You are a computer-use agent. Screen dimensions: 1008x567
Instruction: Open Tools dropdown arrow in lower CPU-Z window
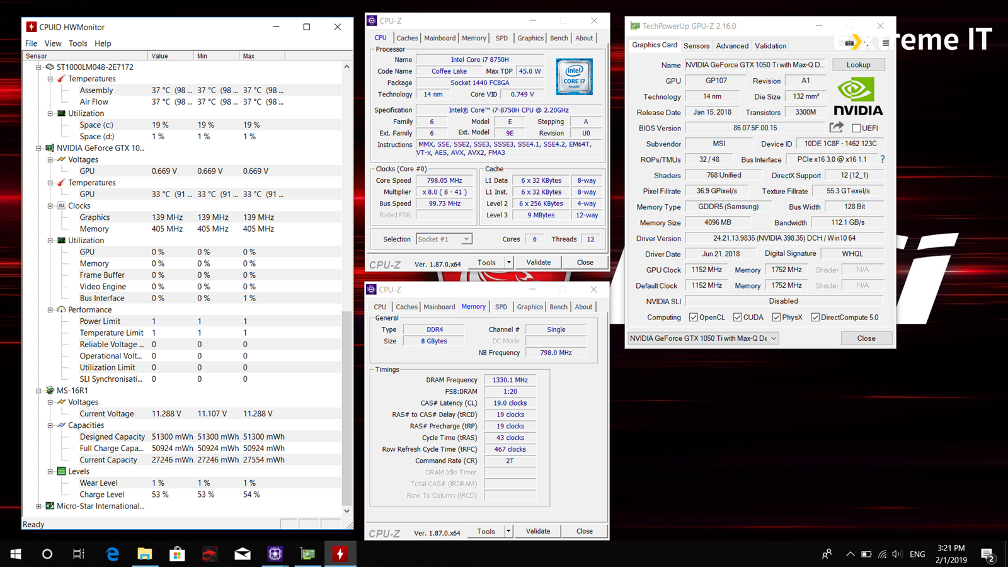[508, 531]
